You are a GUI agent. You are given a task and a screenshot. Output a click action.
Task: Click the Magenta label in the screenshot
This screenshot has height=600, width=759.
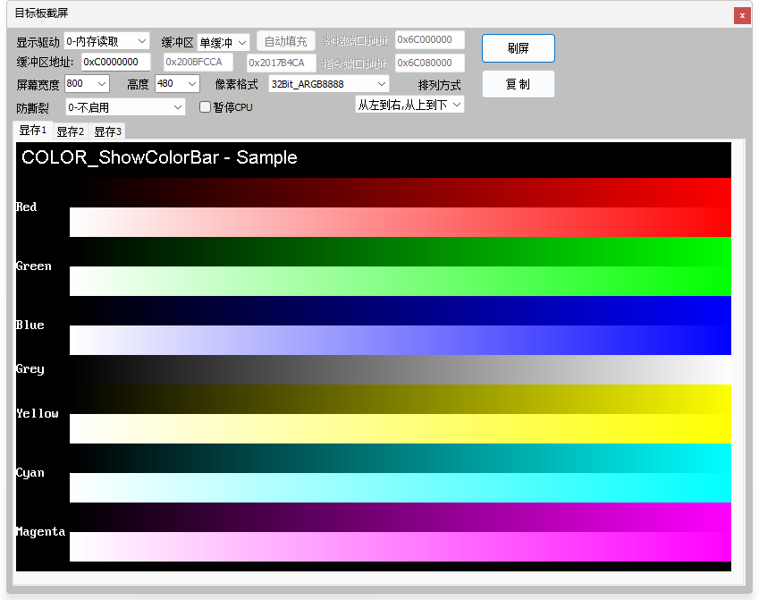pos(40,532)
